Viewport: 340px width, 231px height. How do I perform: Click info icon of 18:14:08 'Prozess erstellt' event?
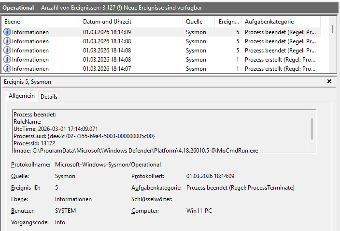[x=7, y=60]
